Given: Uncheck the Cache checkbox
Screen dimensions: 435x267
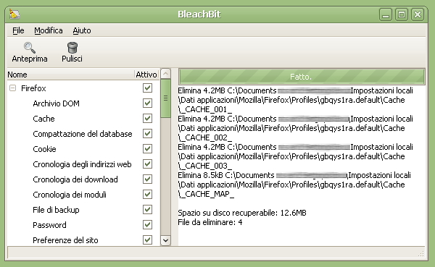Looking at the screenshot, I should [x=147, y=119].
